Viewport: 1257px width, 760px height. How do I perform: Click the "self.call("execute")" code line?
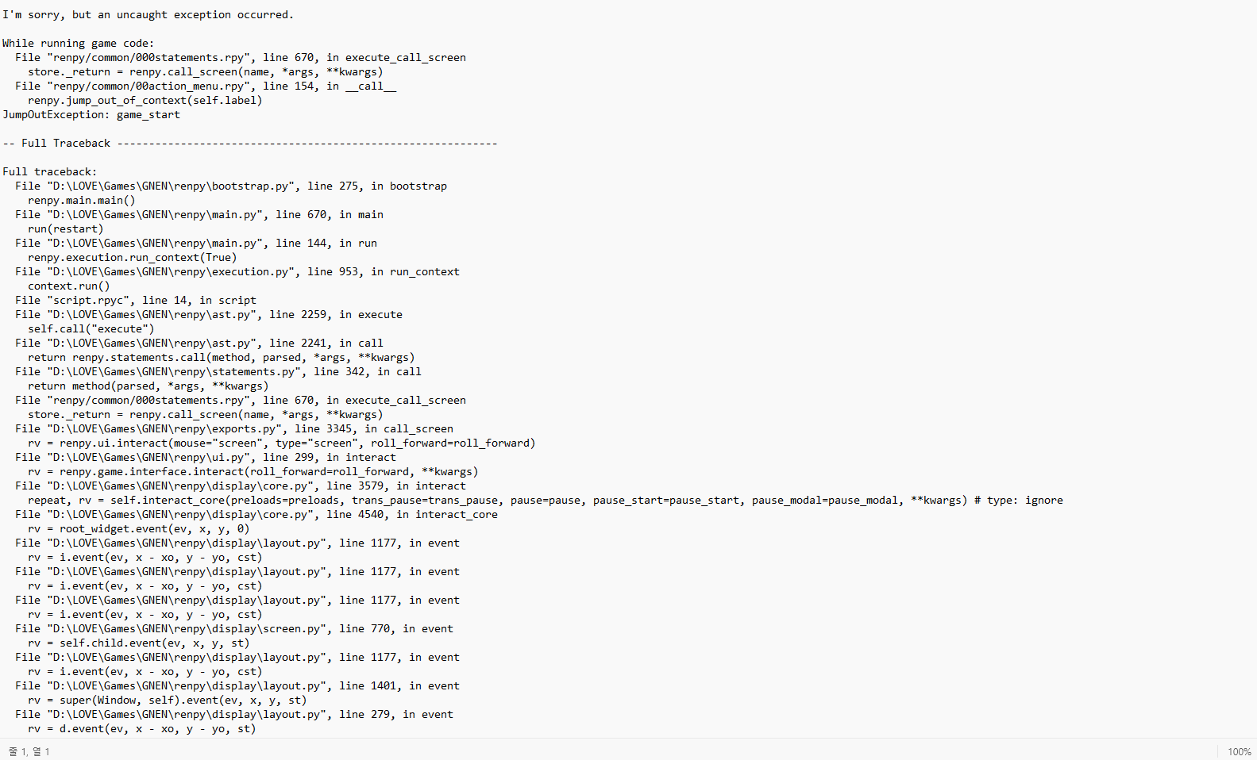pos(91,329)
